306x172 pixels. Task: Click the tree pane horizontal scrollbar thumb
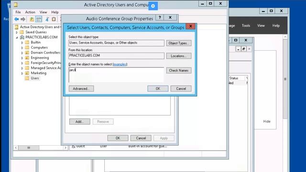point(29,148)
